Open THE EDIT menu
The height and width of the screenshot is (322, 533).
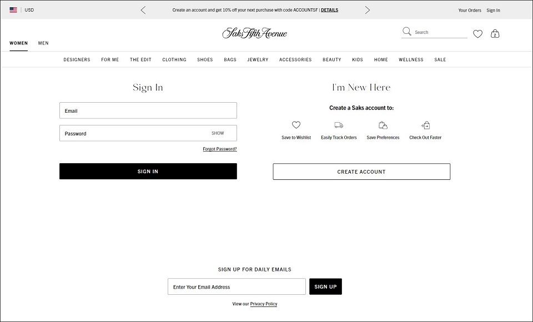[140, 59]
